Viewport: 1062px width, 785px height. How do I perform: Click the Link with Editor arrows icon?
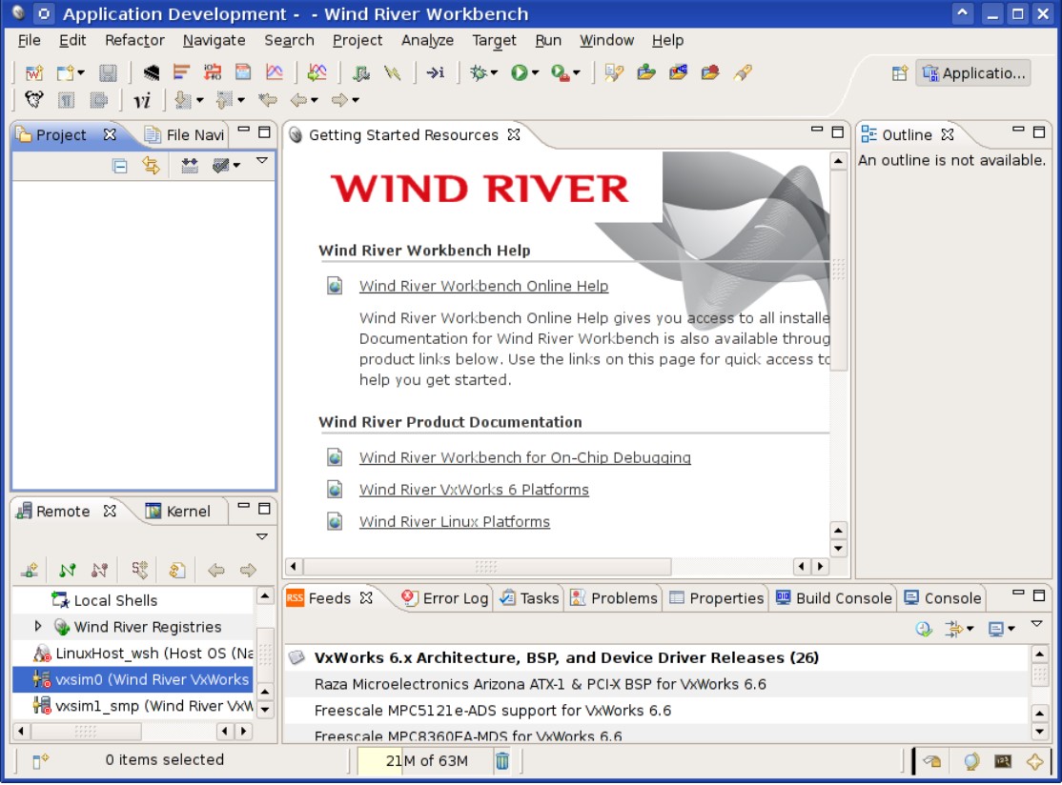[151, 166]
